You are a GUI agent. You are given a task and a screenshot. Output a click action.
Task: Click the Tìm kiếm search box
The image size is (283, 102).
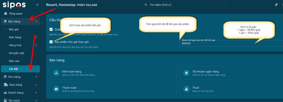coord(184,5)
